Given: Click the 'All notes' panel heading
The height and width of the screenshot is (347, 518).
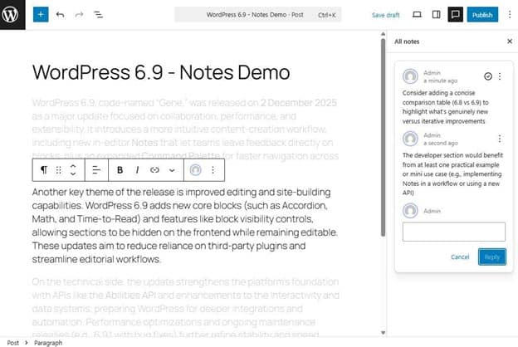Looking at the screenshot, I should pyautogui.click(x=407, y=42).
